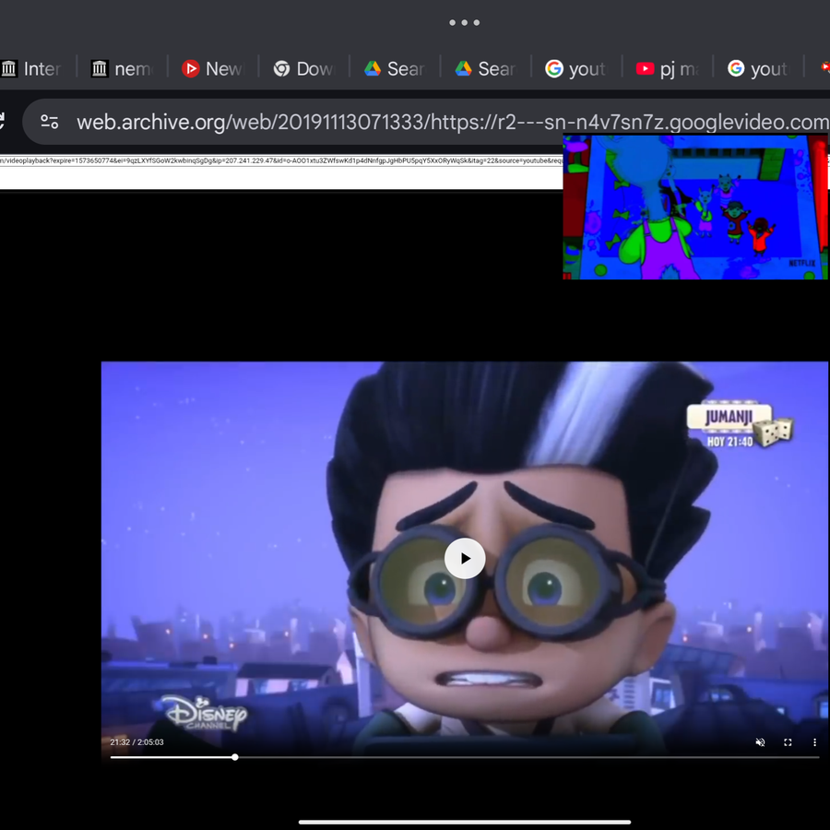Click the 21:32 / 2:05:03 timestamp

pyautogui.click(x=136, y=742)
